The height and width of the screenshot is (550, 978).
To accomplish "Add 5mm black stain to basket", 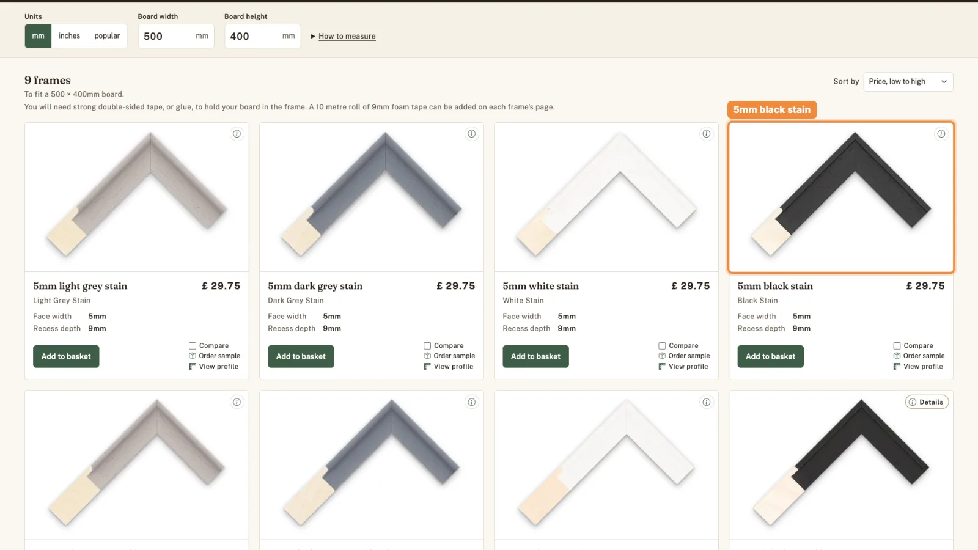I will tap(770, 356).
